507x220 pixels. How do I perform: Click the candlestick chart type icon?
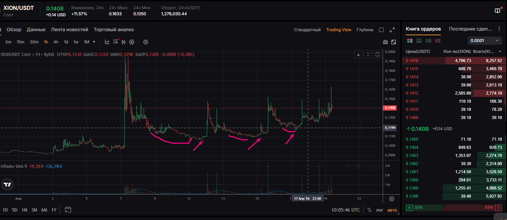124,42
